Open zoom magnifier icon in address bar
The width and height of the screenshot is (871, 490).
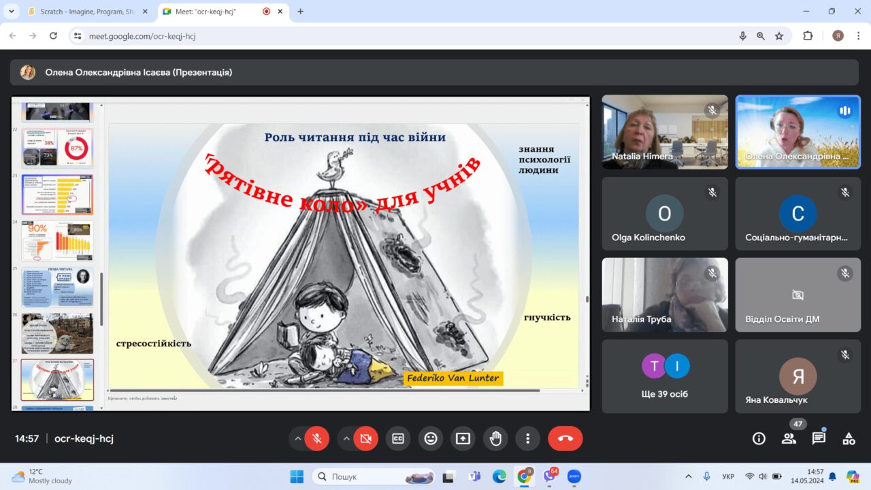[761, 36]
